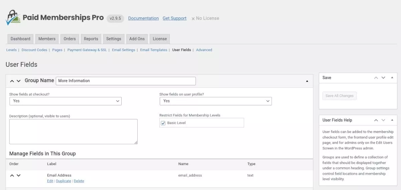This screenshot has width=401, height=190.
Task: Click the Paid Memberships Pro logo
Action: [55, 18]
